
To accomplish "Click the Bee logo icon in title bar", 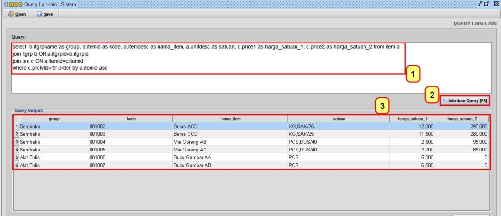I will [x=14, y=4].
